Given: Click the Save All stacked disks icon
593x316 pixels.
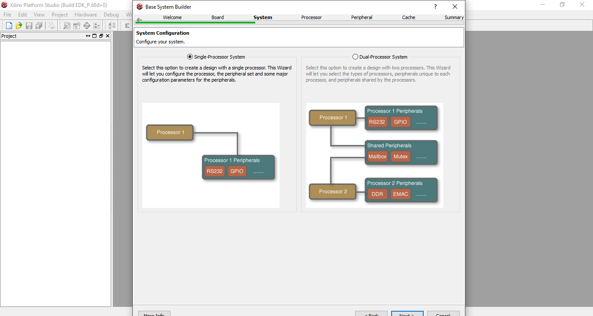Looking at the screenshot, I should [x=39, y=26].
